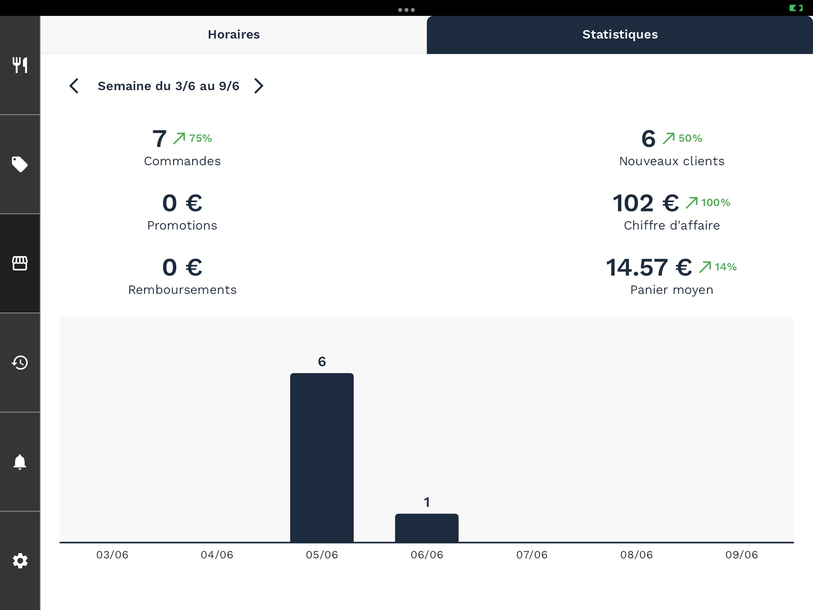Click the 14.57 € average basket value
Screen dimensions: 813x610
tap(649, 267)
